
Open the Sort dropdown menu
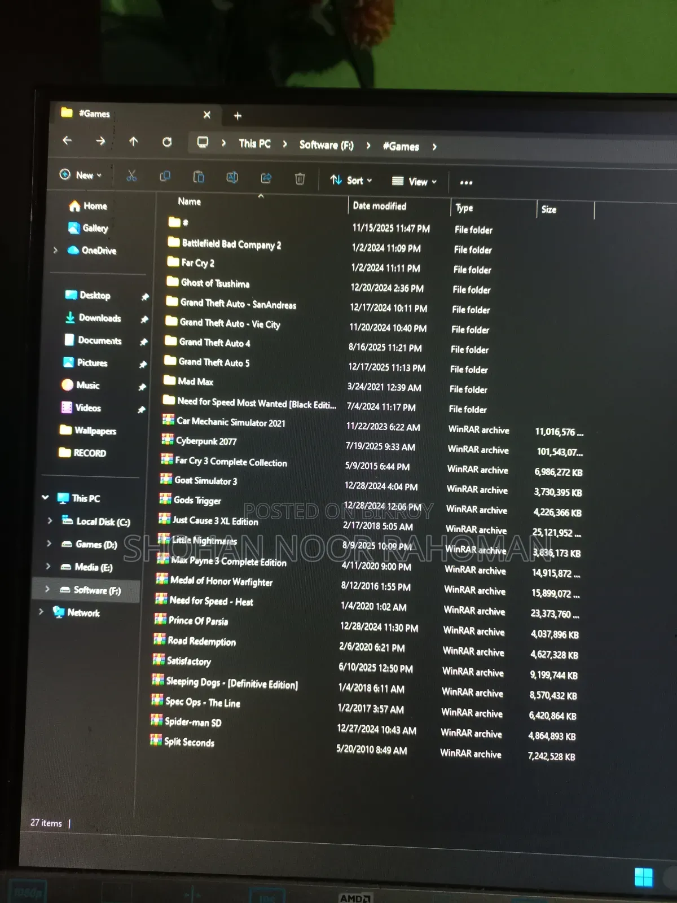click(351, 180)
